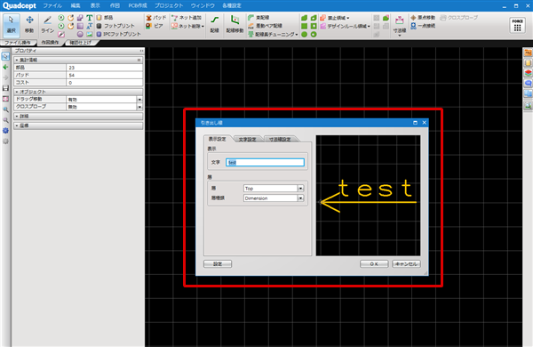Collapse the 集計情報 section in properties
This screenshot has width=533, height=347.
click(17, 60)
